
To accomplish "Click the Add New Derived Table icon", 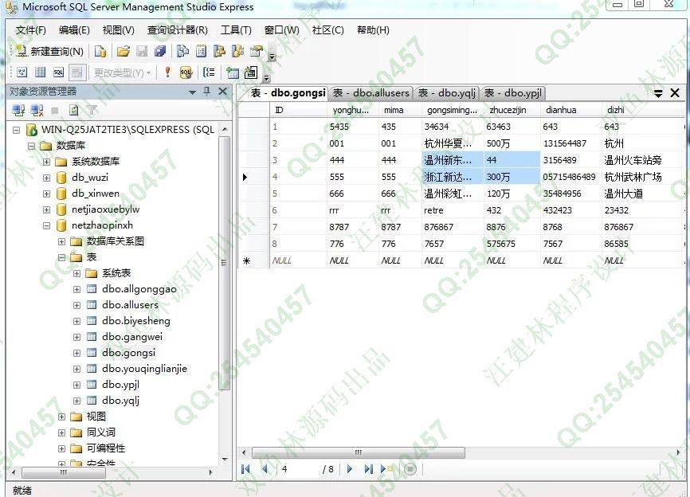I will coord(251,72).
